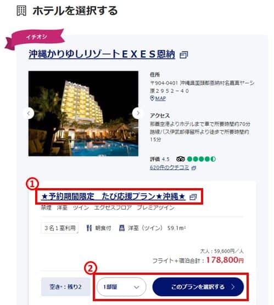This screenshot has height=305, width=274.
Task: Click the 3名1室利用 tag
Action: click(60, 228)
